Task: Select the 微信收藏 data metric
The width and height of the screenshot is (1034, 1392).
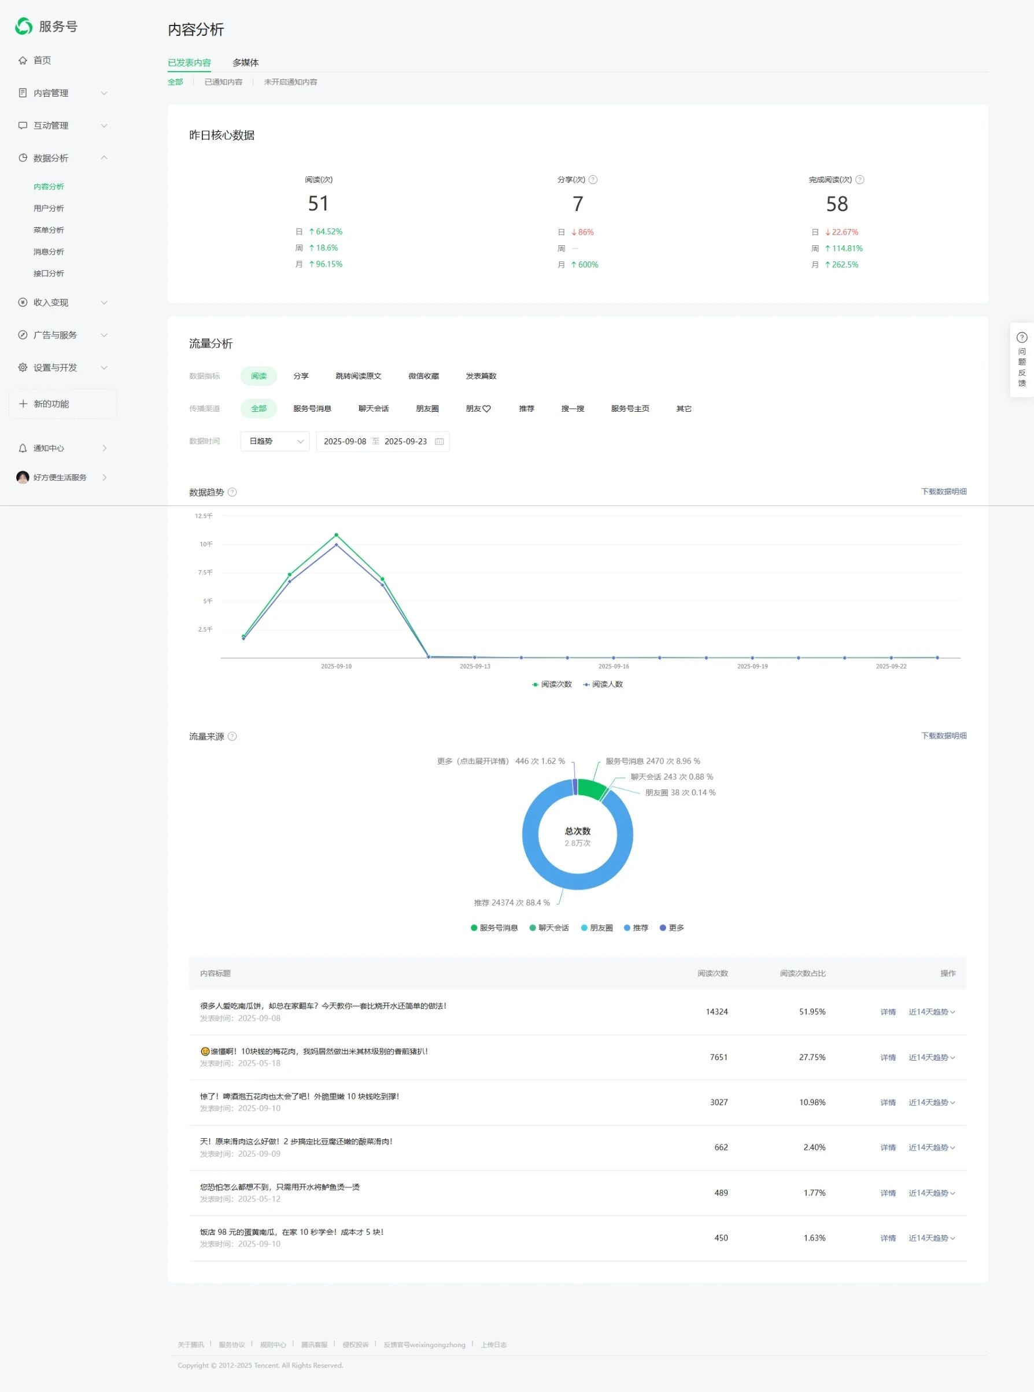Action: point(424,376)
